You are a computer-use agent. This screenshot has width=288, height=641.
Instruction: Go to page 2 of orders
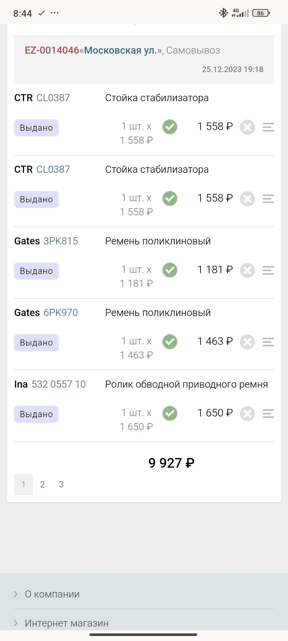[42, 484]
